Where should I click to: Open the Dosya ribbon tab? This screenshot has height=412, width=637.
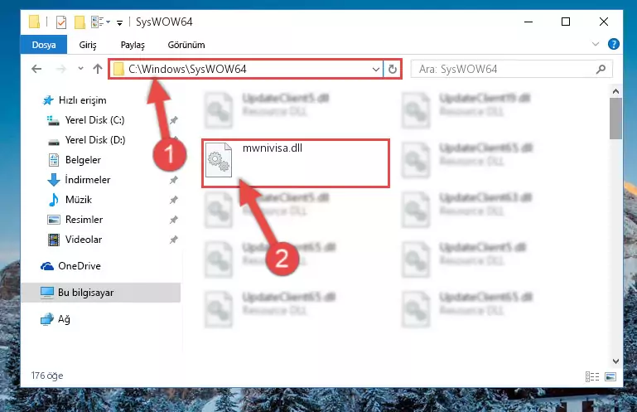tap(44, 45)
